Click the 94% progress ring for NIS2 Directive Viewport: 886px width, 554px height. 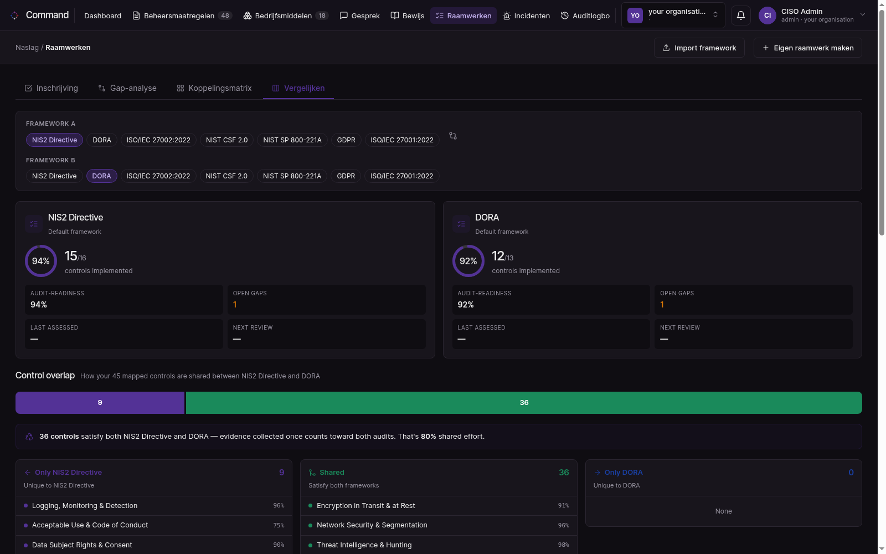(41, 261)
